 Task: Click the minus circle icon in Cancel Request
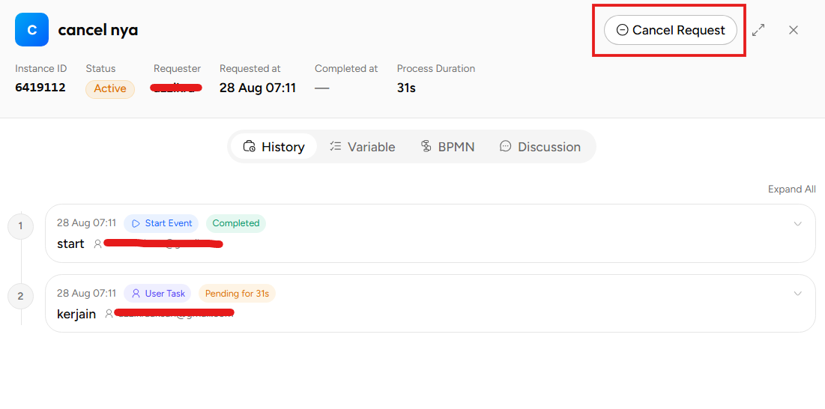(622, 31)
